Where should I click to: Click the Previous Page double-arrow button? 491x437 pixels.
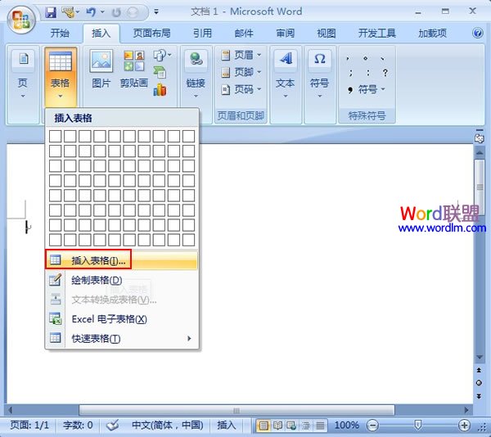pyautogui.click(x=479, y=370)
